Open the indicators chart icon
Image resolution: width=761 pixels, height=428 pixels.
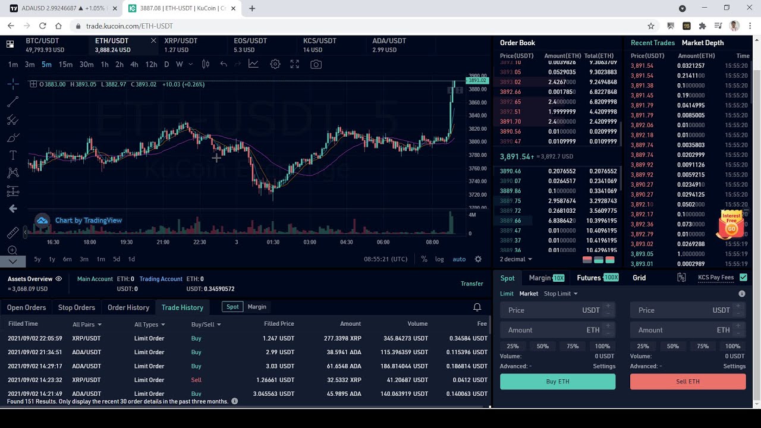coord(254,64)
